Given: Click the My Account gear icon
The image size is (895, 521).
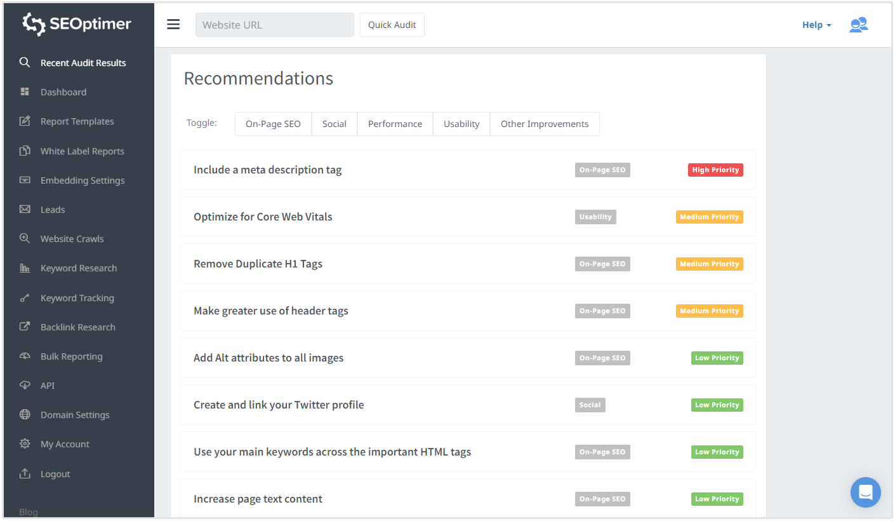Looking at the screenshot, I should coord(25,444).
